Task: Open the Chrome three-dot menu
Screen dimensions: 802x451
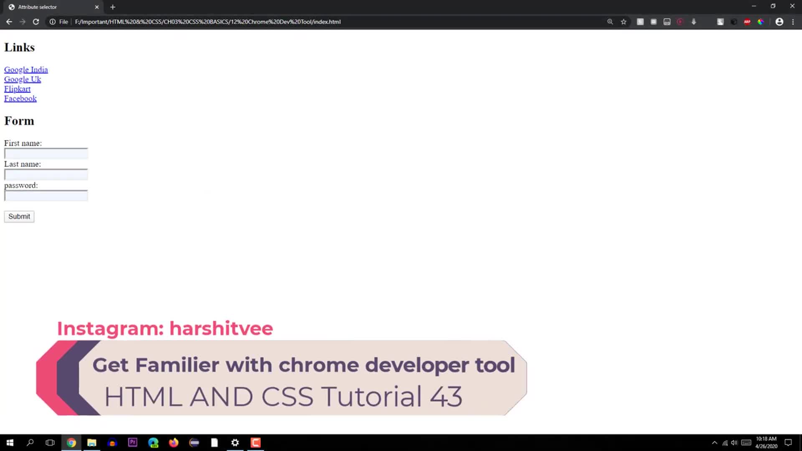Action: [793, 22]
